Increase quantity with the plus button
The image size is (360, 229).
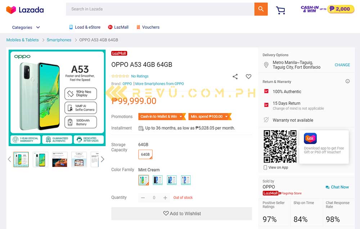coord(165,198)
